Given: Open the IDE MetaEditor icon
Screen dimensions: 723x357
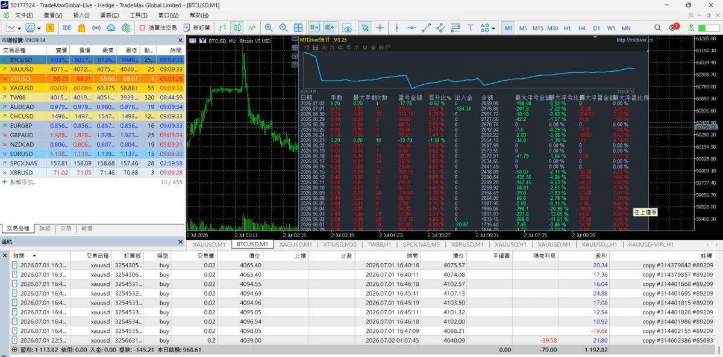Looking at the screenshot, I should pos(67,28).
